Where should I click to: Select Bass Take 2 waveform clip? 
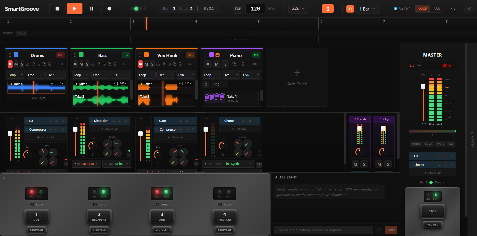coord(100,100)
